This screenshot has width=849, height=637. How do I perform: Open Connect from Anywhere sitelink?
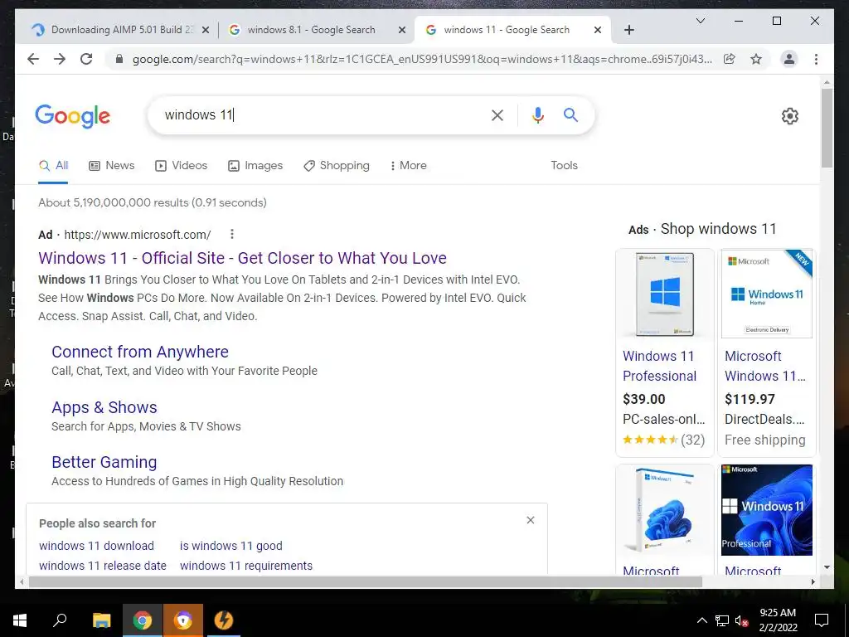pyautogui.click(x=140, y=352)
